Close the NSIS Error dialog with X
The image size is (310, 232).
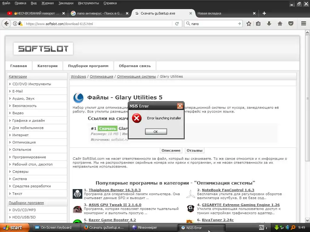click(x=180, y=106)
